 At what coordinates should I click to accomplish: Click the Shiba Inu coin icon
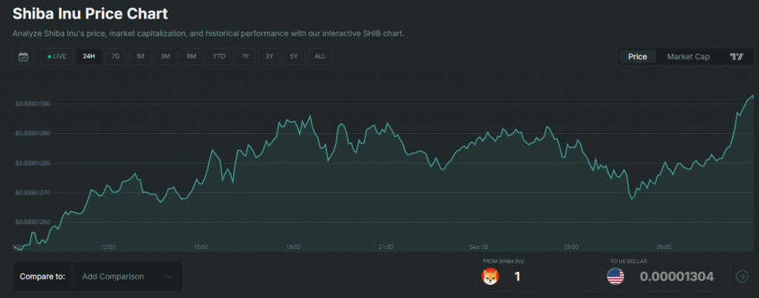coord(491,277)
